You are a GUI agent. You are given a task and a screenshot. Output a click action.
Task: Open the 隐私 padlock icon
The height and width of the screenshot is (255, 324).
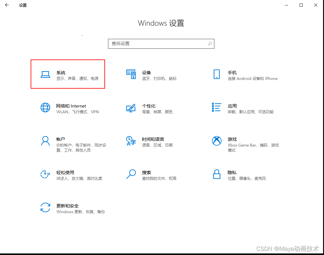(216, 174)
